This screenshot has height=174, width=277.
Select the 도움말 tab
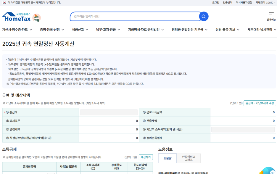coord(167,159)
